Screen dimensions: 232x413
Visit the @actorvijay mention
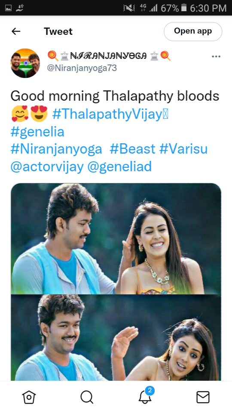(x=47, y=166)
